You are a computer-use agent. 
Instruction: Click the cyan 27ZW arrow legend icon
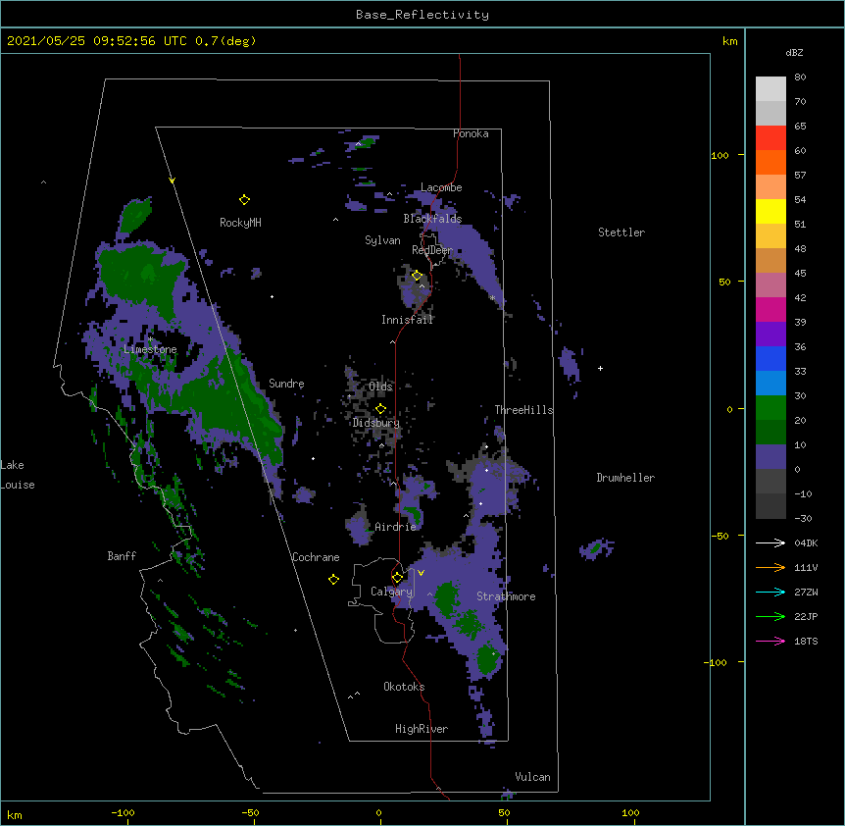tap(770, 592)
